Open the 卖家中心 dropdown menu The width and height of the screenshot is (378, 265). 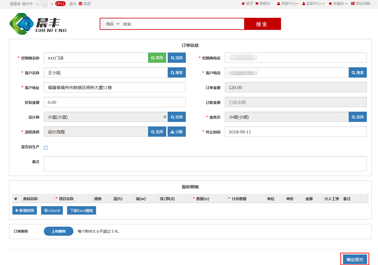pos(313,4)
